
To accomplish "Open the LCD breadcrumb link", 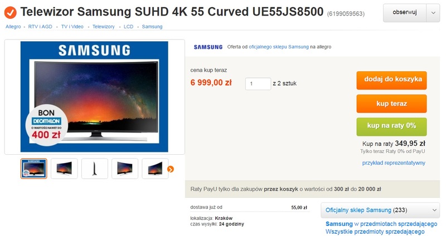I will point(128,27).
